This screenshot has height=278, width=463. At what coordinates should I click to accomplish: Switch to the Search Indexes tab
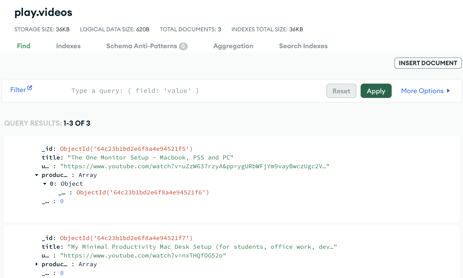pos(303,46)
